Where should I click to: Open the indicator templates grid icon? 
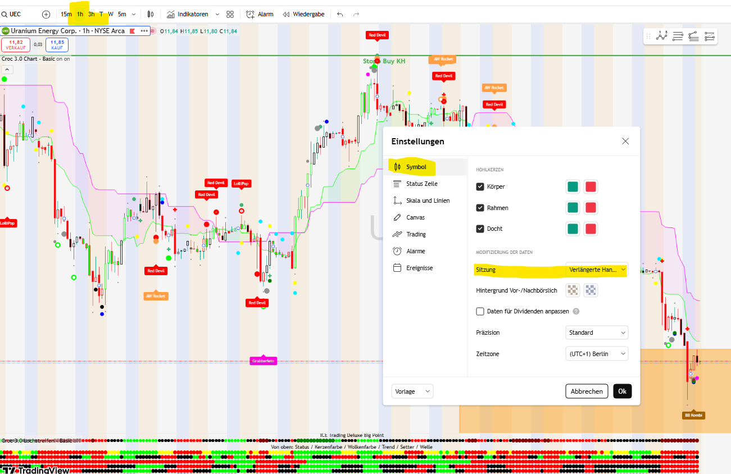pos(230,14)
